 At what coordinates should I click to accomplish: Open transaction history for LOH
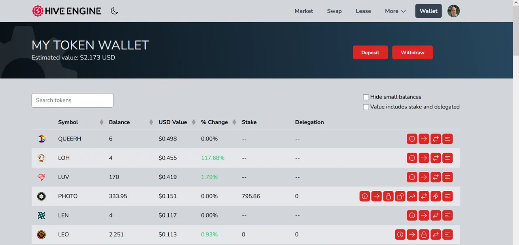pos(447,158)
